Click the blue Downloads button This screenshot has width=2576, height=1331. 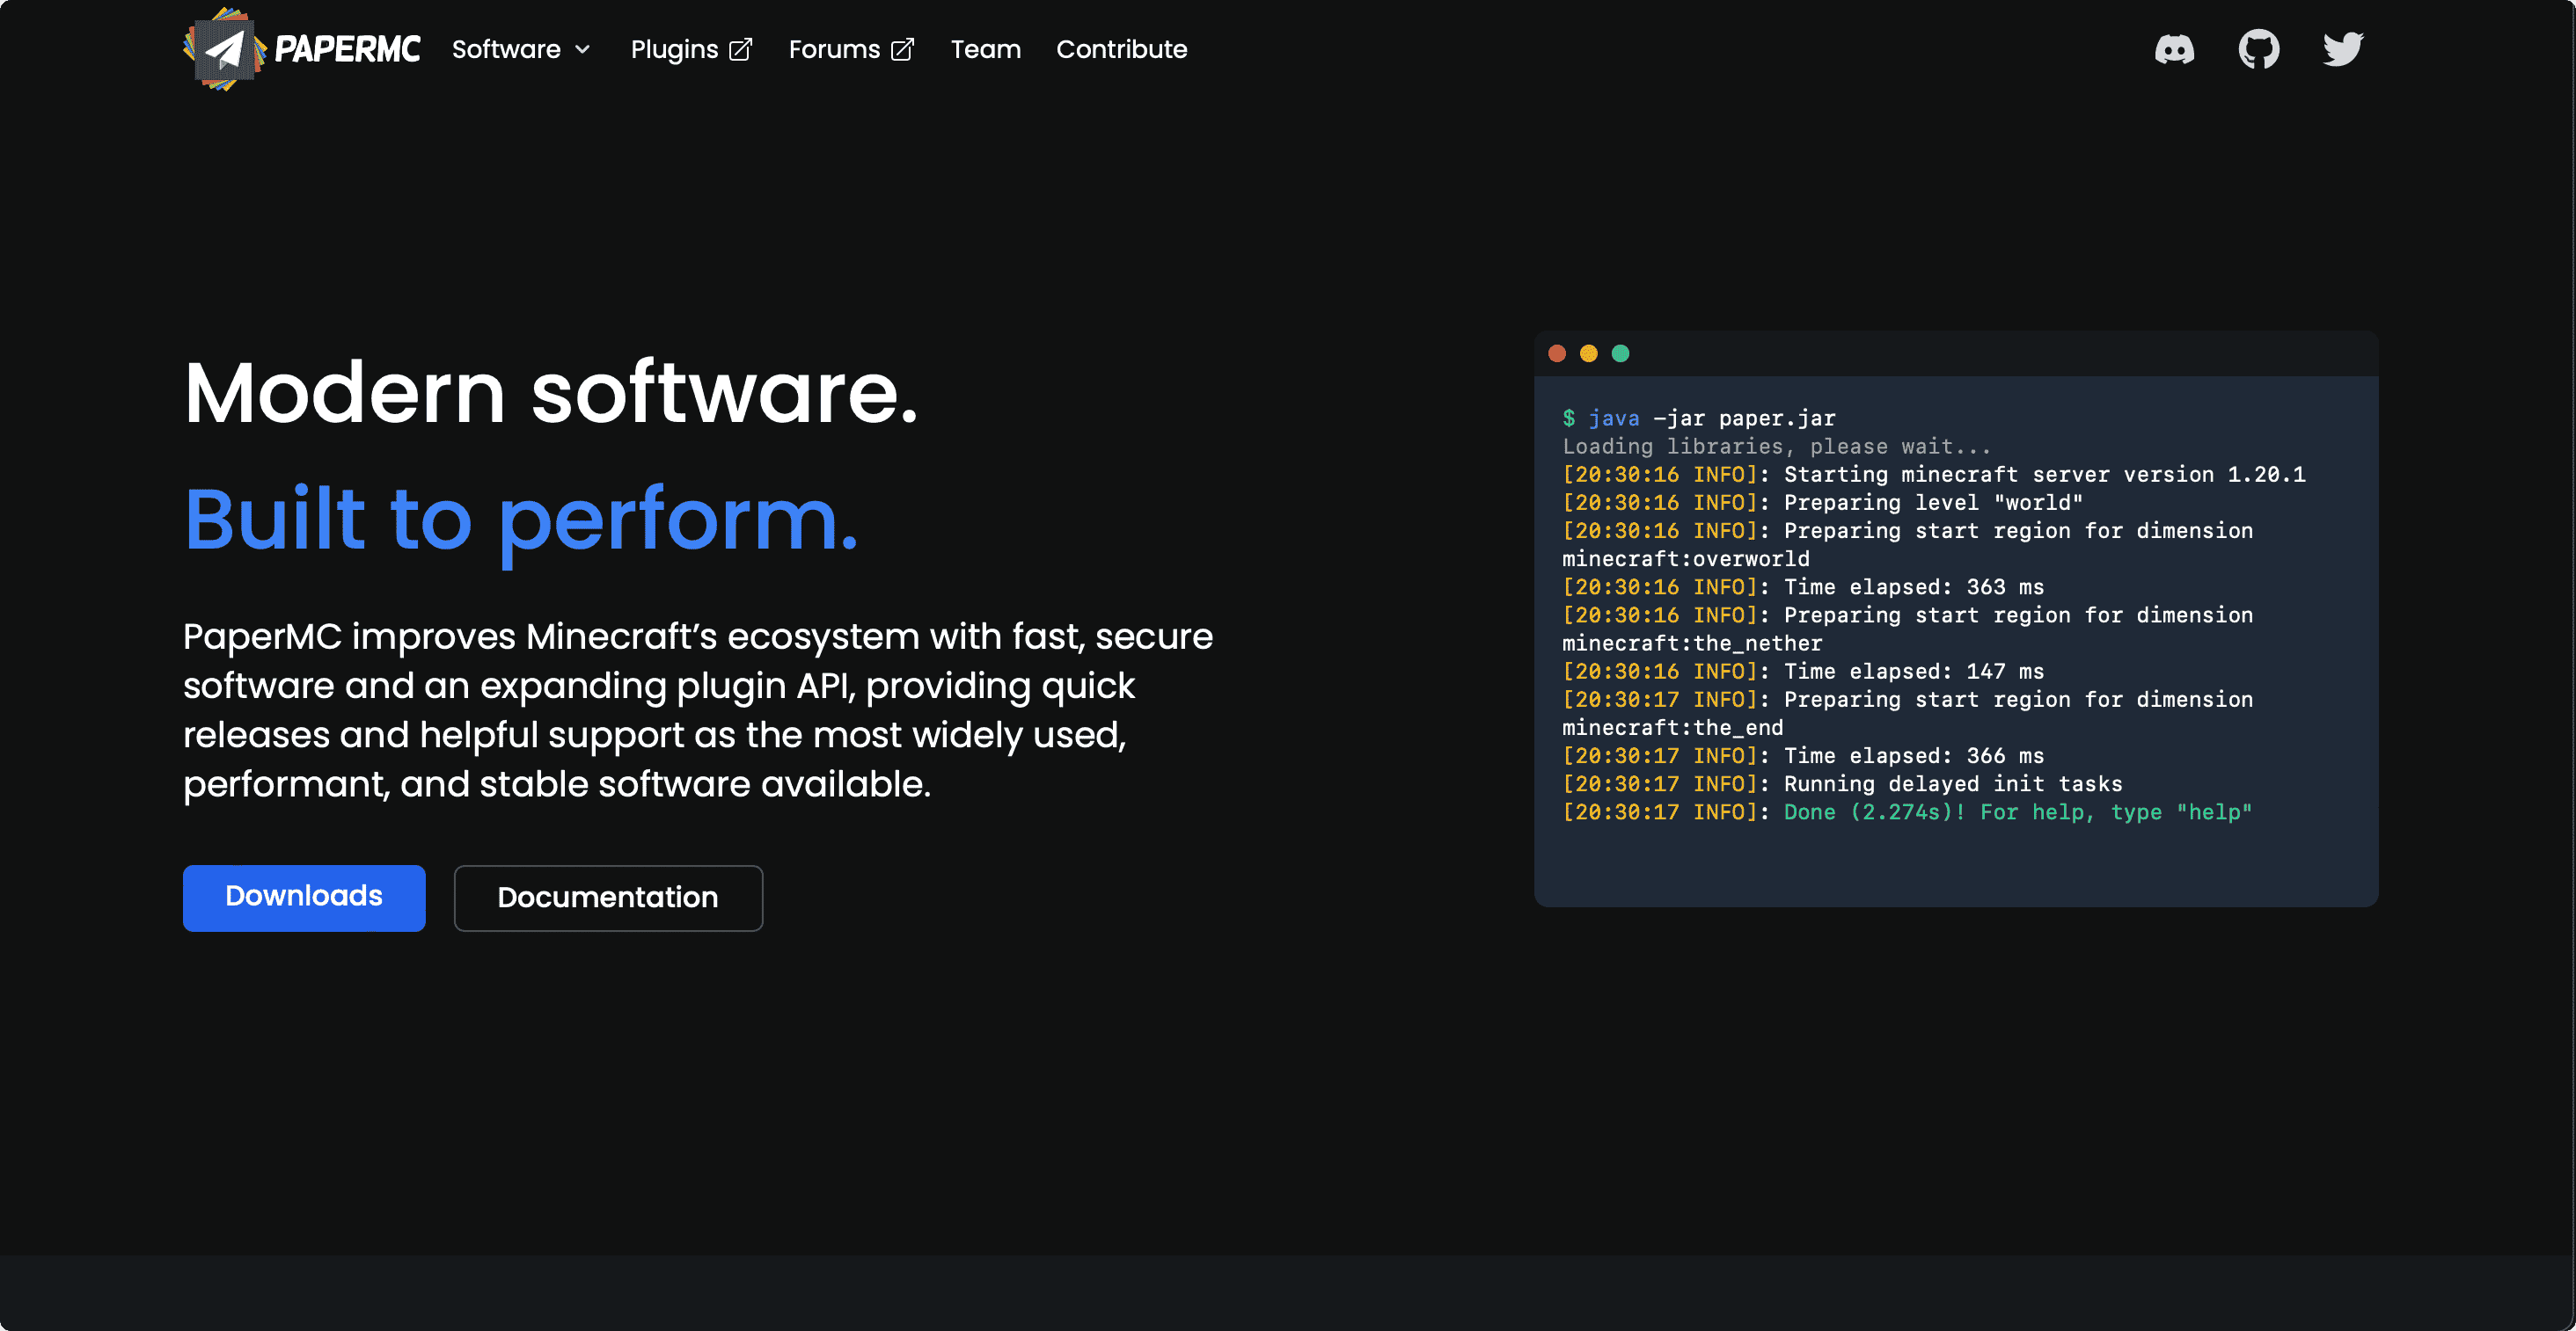304,898
